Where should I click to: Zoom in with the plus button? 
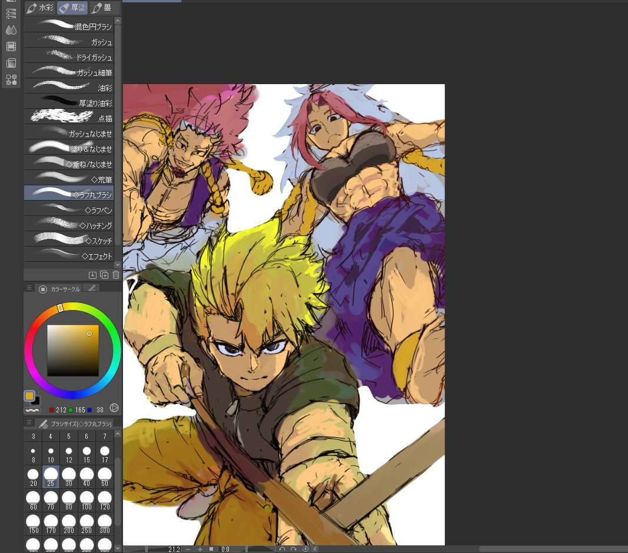(200, 549)
